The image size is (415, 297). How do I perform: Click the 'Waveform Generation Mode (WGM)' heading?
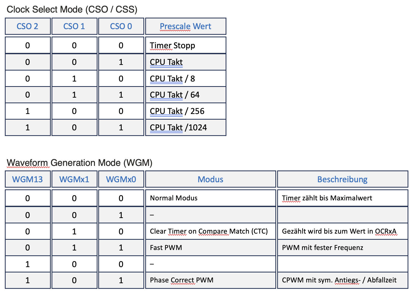point(79,163)
